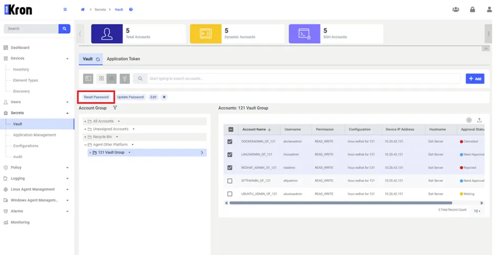497x255 pixels.
Task: Open the user groups icon in header
Action: [456, 9]
